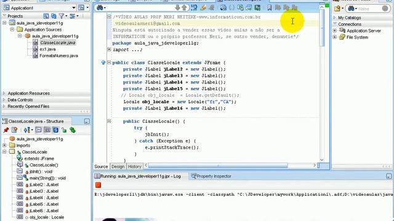Click the braces surround-with icon
Image resolution: width=394 pixels, height=221 pixels.
click(231, 8)
